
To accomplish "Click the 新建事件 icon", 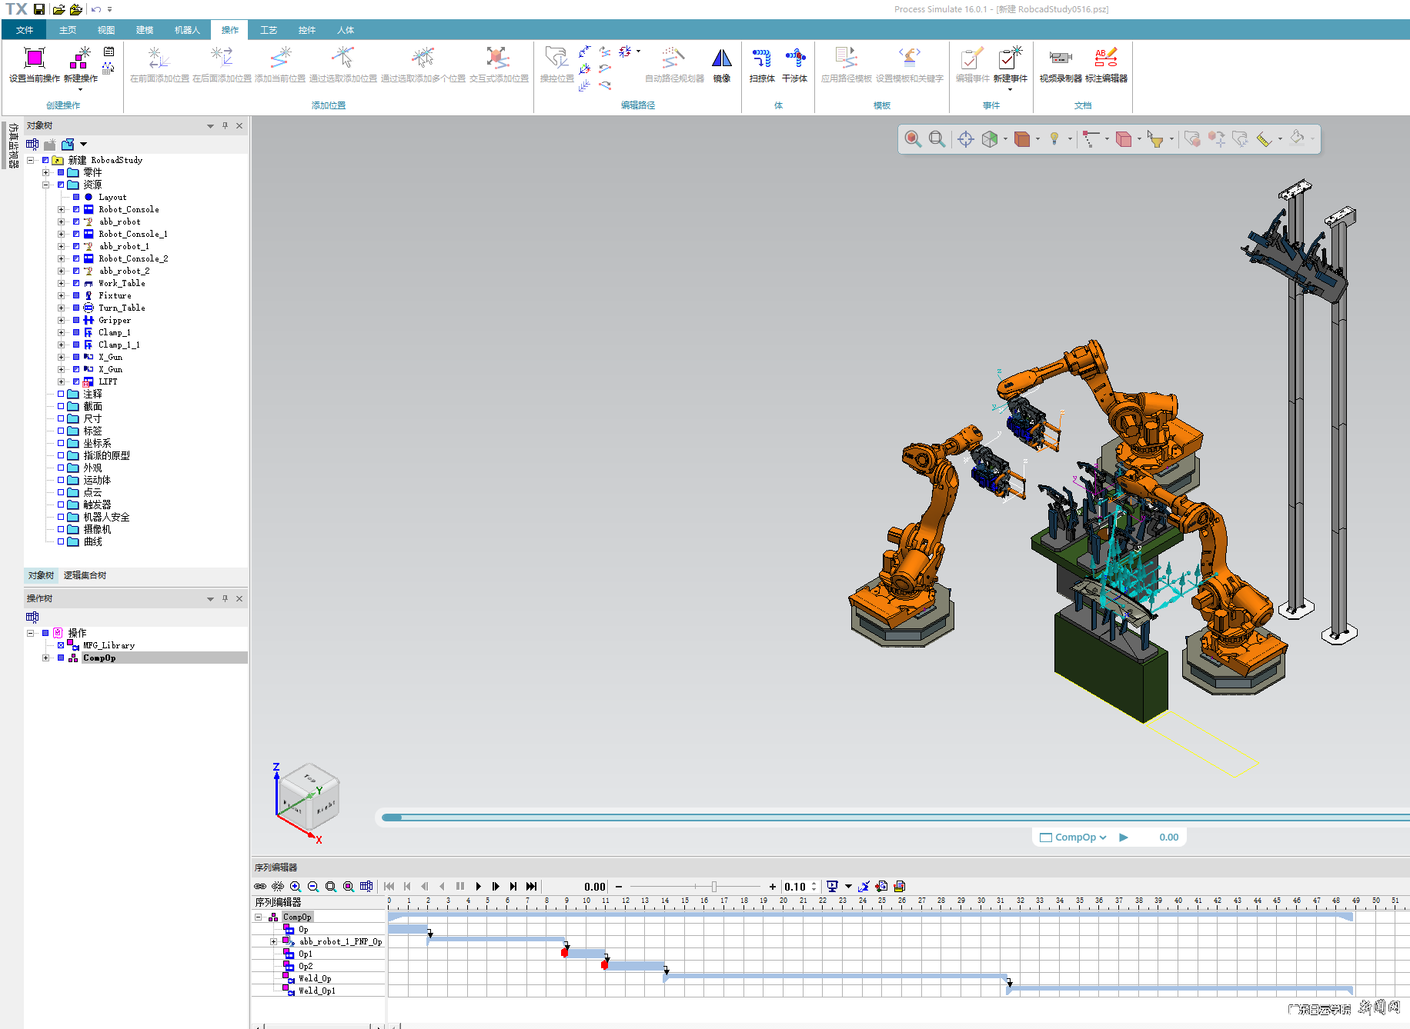I will click(1010, 59).
